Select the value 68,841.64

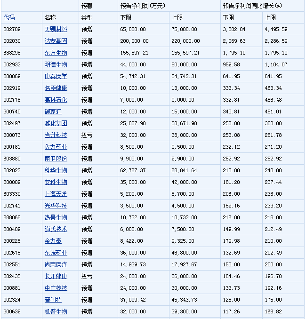pos(184,170)
